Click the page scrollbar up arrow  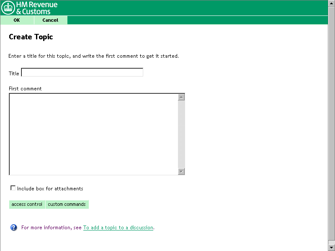[331, 3]
